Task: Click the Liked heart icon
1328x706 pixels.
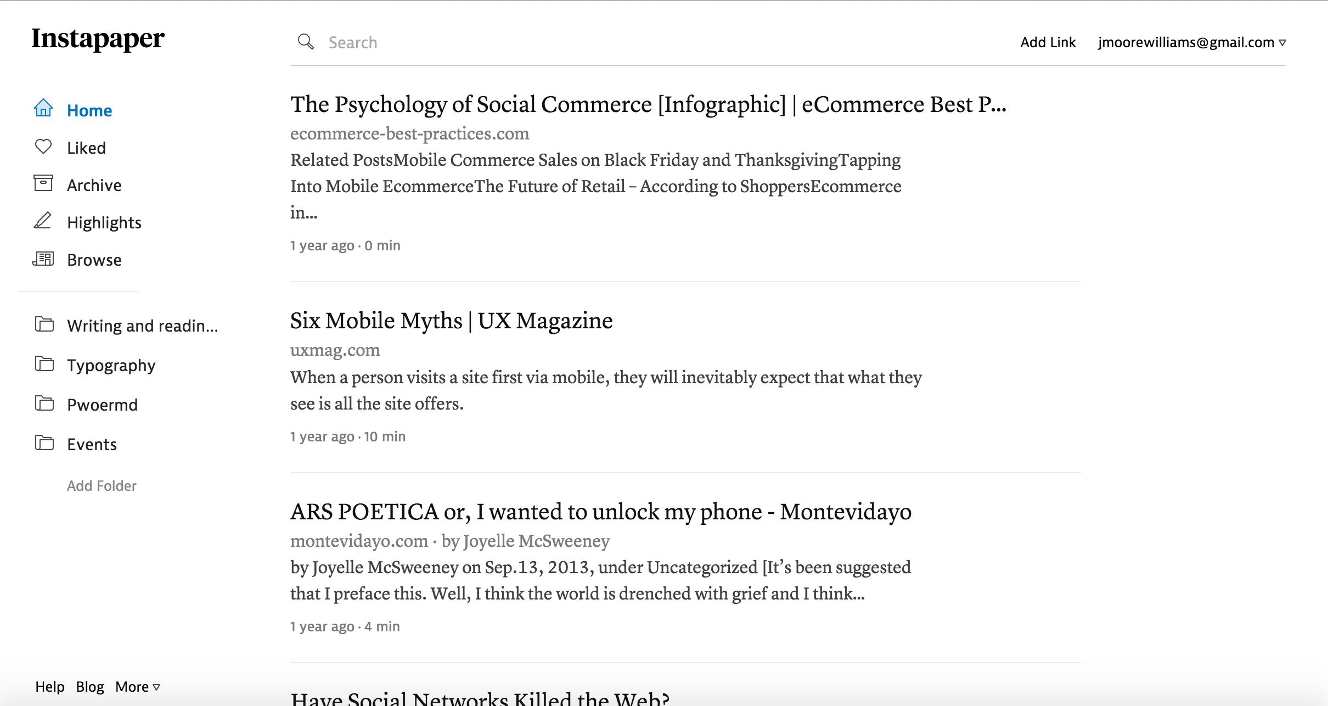Action: (x=43, y=147)
